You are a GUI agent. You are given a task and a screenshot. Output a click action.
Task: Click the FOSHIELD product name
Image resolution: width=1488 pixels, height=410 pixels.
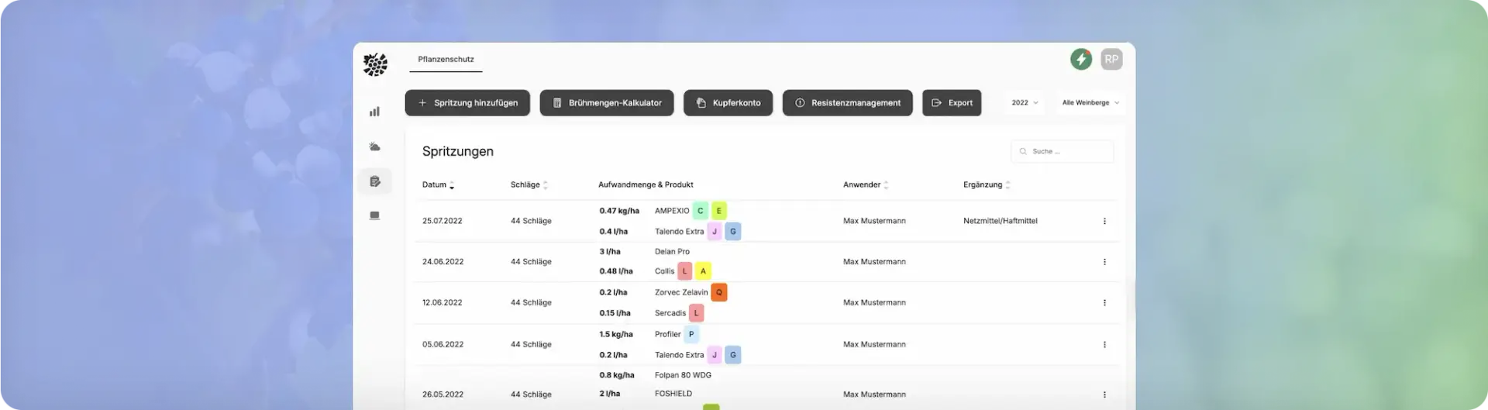[x=673, y=394]
